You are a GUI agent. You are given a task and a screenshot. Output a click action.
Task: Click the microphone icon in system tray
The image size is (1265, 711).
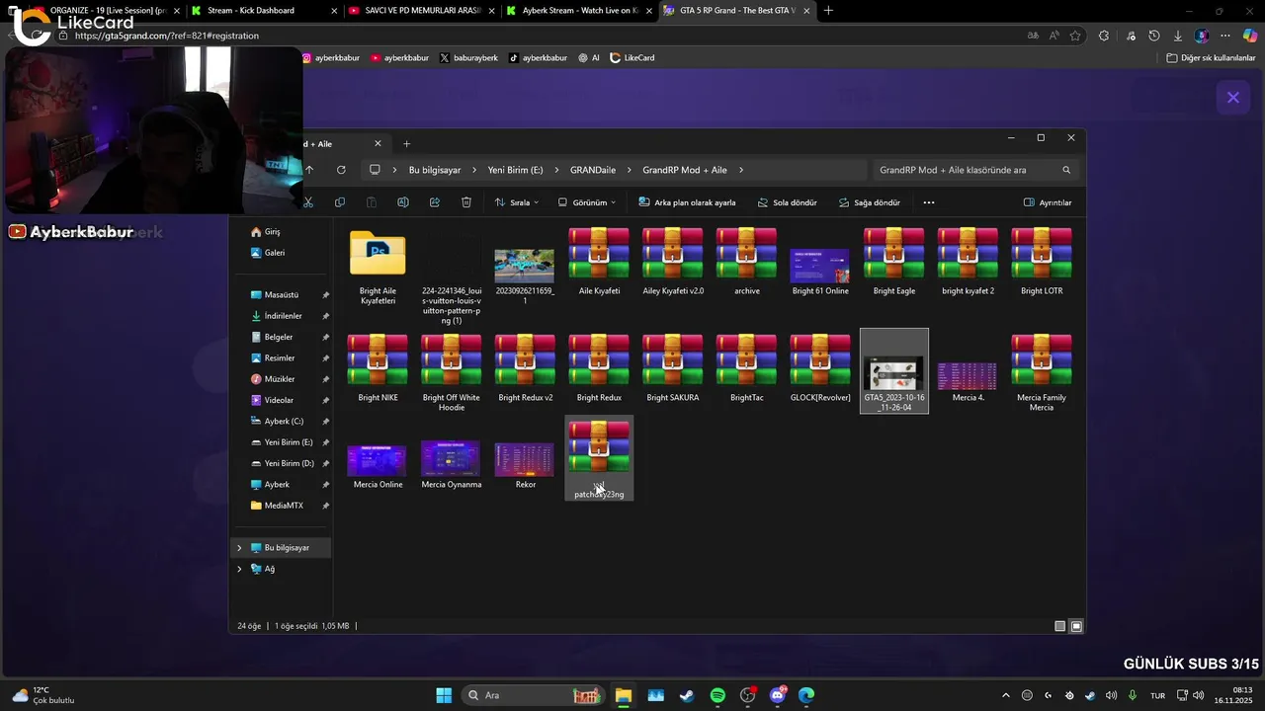coord(1133,695)
